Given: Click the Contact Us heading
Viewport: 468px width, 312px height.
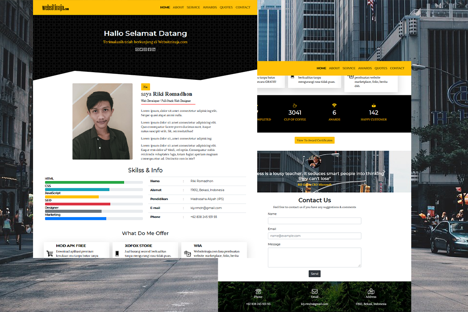Looking at the screenshot, I should tap(314, 200).
